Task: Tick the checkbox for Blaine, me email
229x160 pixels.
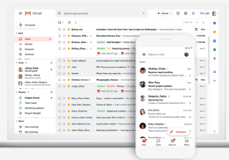Action: (x=59, y=30)
